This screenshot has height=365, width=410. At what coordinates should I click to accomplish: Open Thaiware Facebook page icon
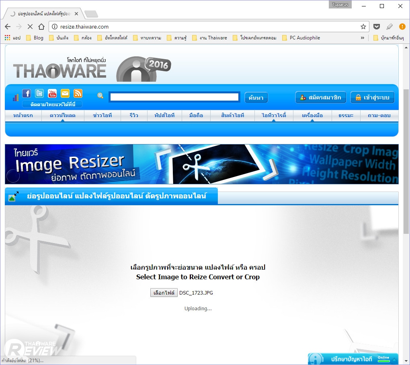[27, 93]
